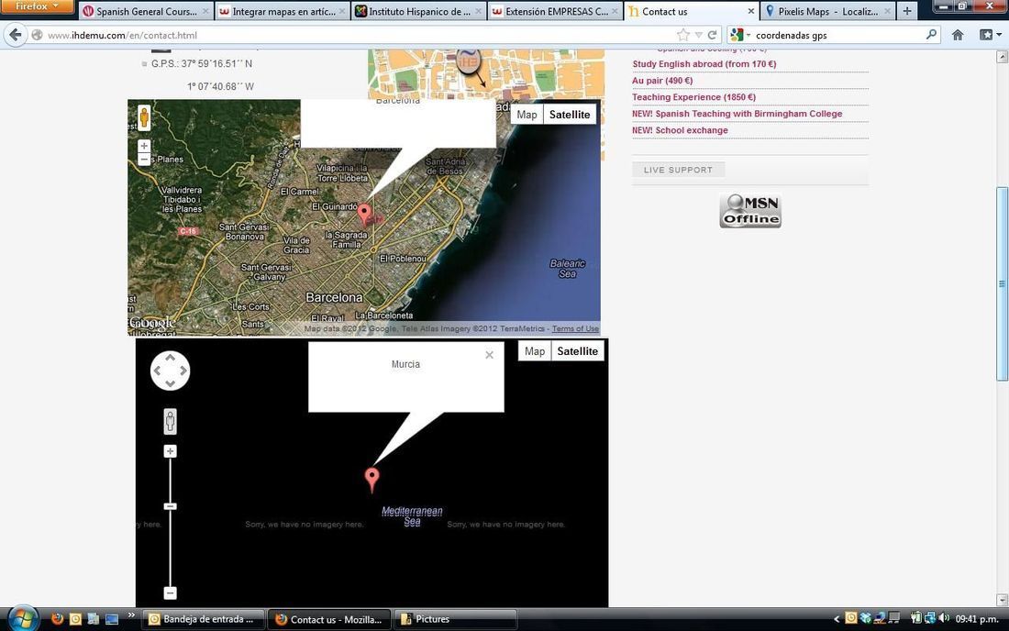Viewport: 1009px width, 631px height.
Task: Click the Google logo on Barcelona map
Action: click(153, 323)
